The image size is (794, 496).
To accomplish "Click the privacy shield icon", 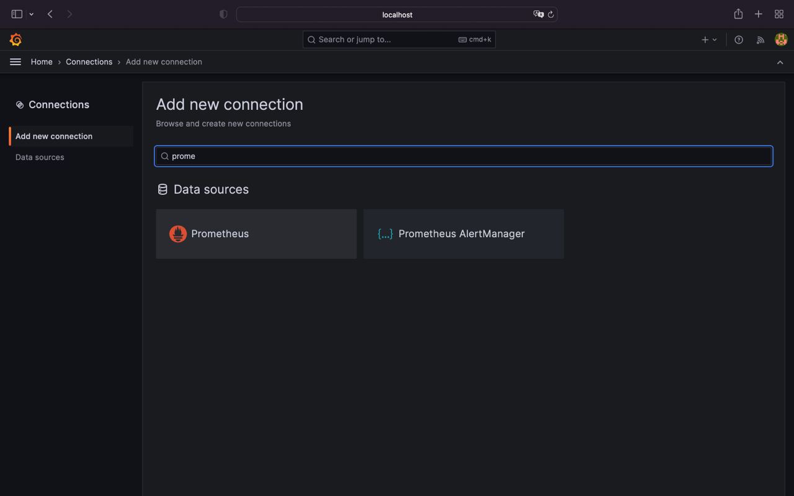I will (223, 14).
